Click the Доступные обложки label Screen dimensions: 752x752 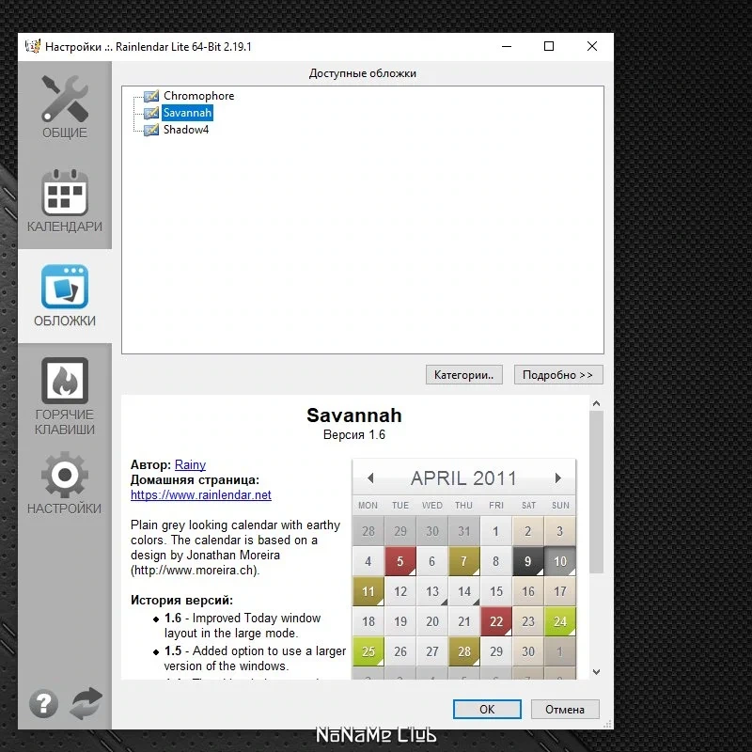pyautogui.click(x=363, y=73)
